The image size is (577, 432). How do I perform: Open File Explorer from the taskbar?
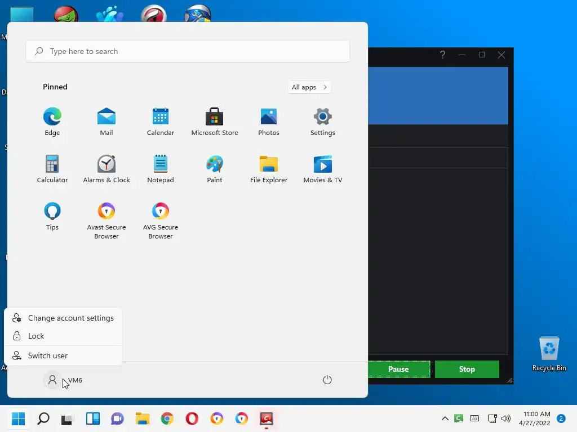click(143, 418)
